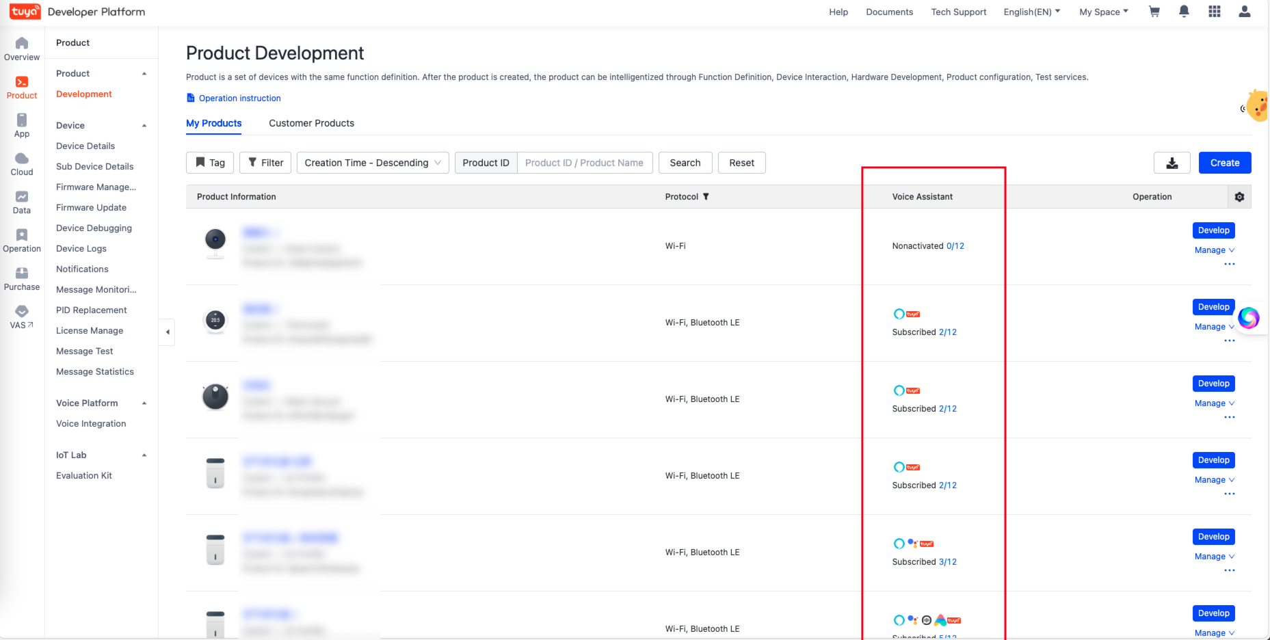1270x640 pixels.
Task: Click the download export icon button
Action: coord(1172,163)
